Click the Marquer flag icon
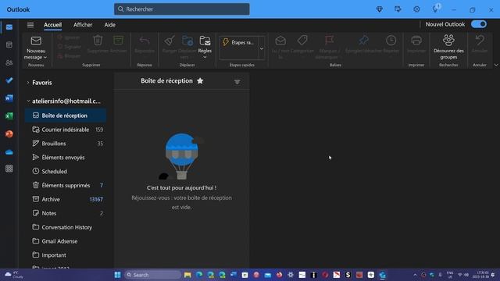This screenshot has height=281, width=500. (x=329, y=41)
